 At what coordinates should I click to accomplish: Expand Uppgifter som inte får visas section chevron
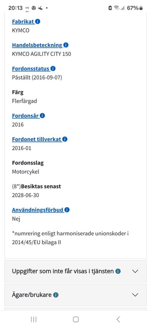point(135,271)
